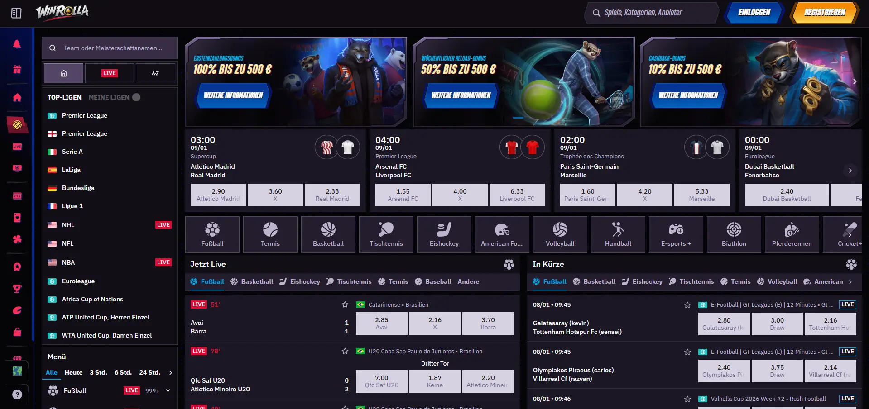This screenshot has width=869, height=409.
Task: Open help via question mark icon
Action: (17, 395)
